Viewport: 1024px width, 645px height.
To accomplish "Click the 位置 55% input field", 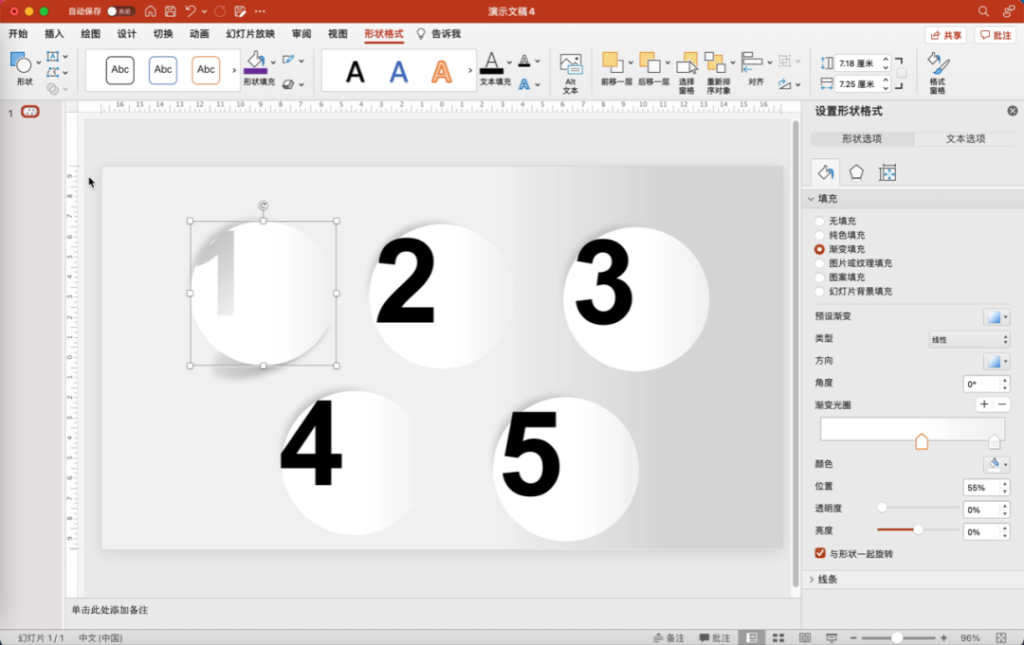I will (981, 488).
